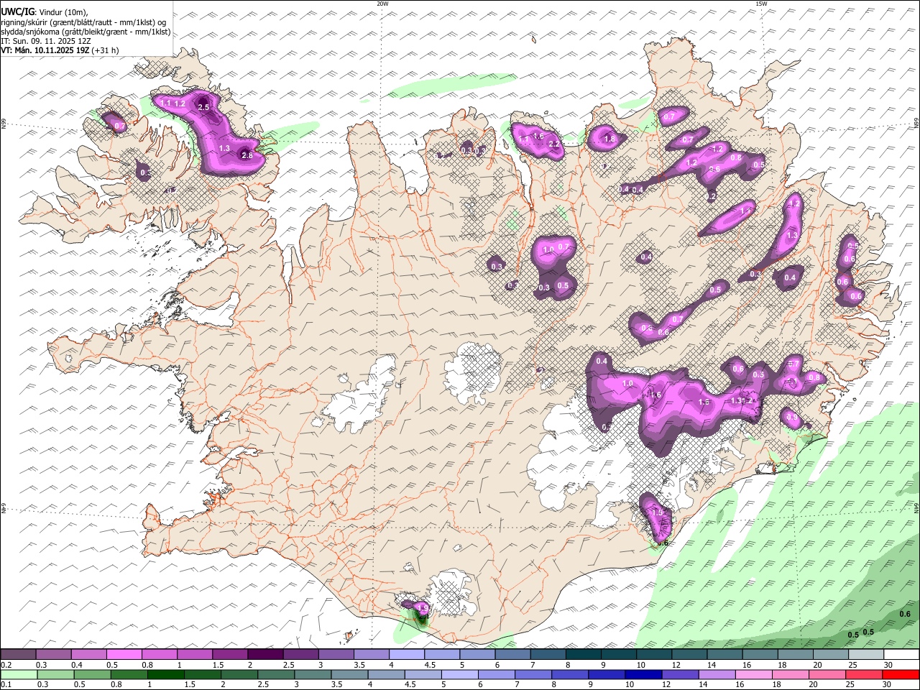Click the 'UWC/IG: Vindur (10m)' title line

45,12
